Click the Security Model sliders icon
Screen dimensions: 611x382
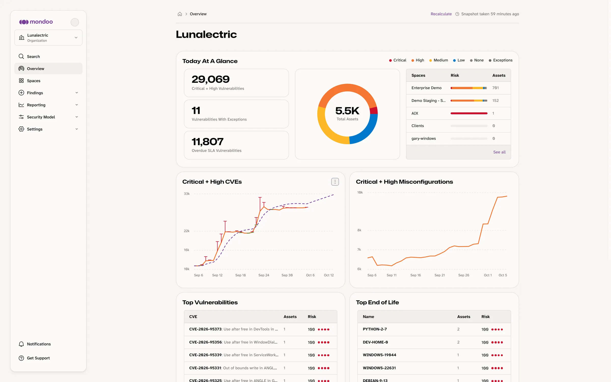pos(21,117)
